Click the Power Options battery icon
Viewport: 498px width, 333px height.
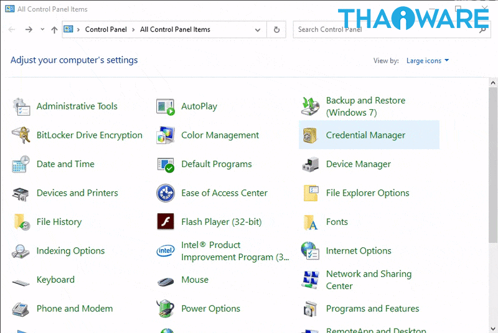(x=166, y=309)
